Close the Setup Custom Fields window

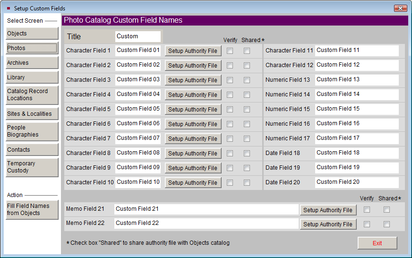pyautogui.click(x=400, y=9)
